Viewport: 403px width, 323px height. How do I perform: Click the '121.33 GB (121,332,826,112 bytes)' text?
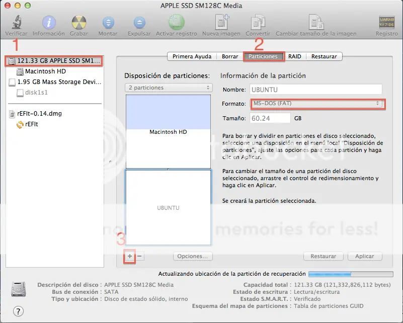click(x=342, y=285)
